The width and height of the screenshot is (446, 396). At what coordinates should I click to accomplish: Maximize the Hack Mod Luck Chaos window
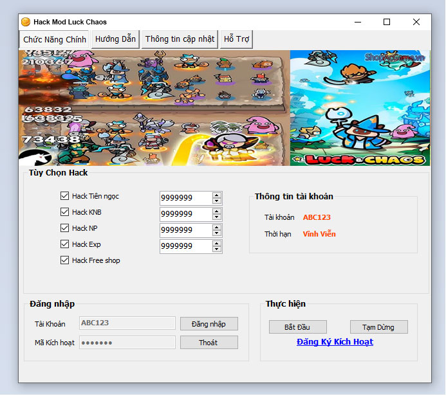tap(387, 22)
